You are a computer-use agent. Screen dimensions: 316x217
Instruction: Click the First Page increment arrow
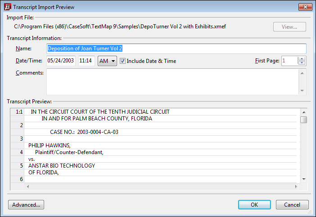tap(302, 59)
